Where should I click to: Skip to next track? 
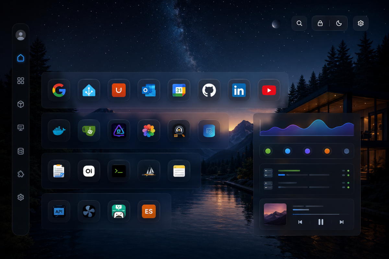tap(341, 222)
